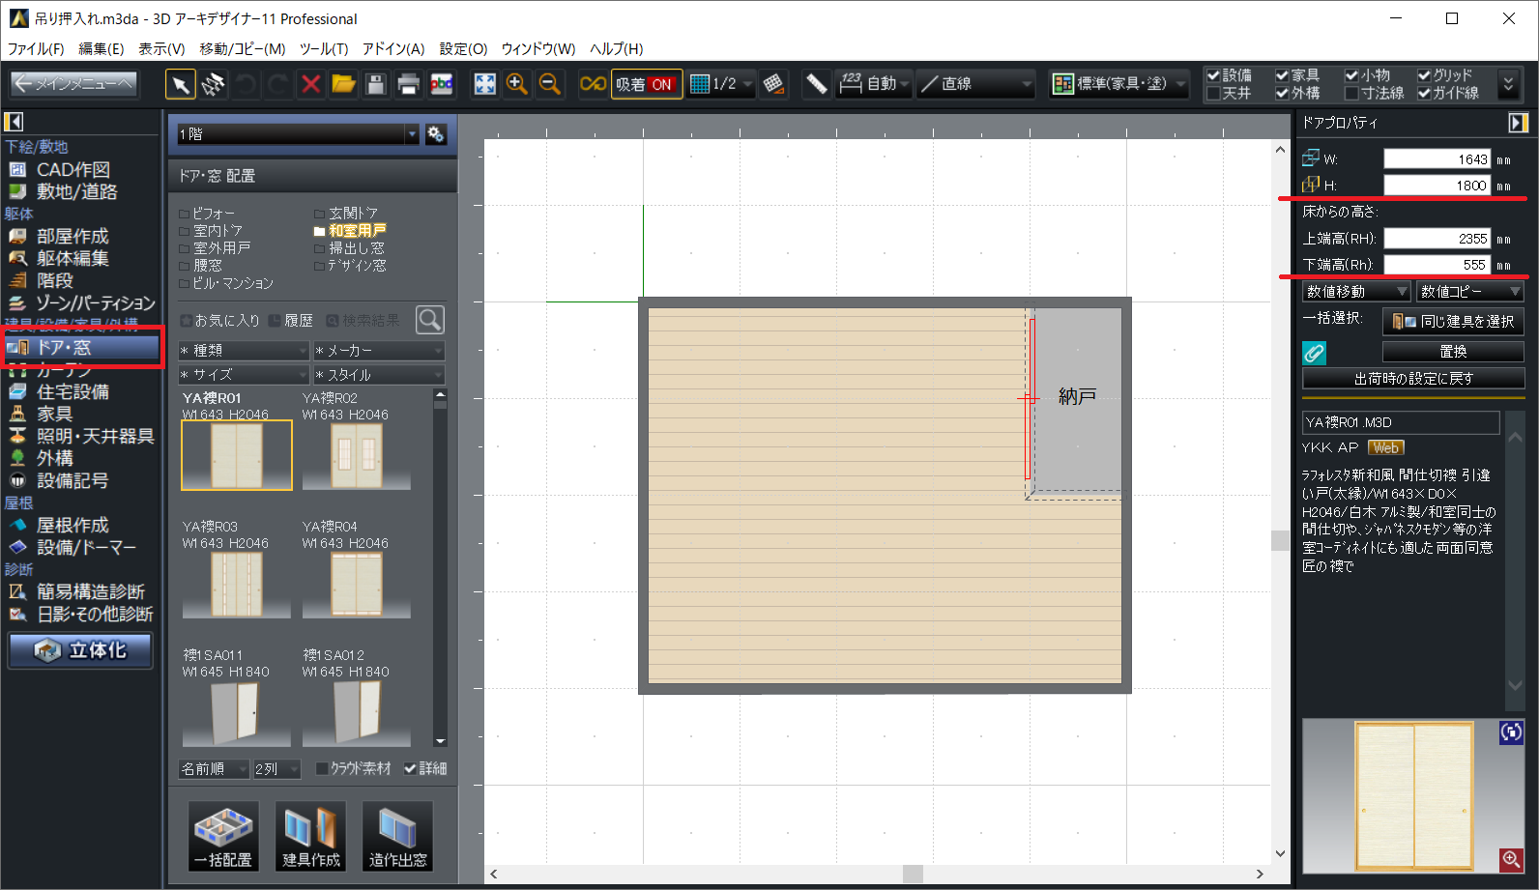Click the open folder icon in toolbar
The height and width of the screenshot is (890, 1539).
[343, 85]
